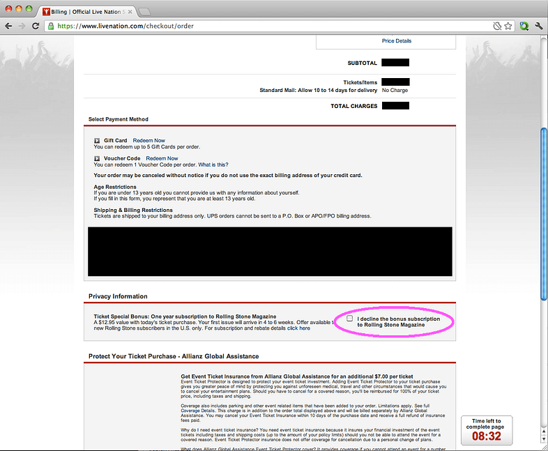Click the blocked-content icon in address bar
The image size is (548, 451).
point(496,26)
